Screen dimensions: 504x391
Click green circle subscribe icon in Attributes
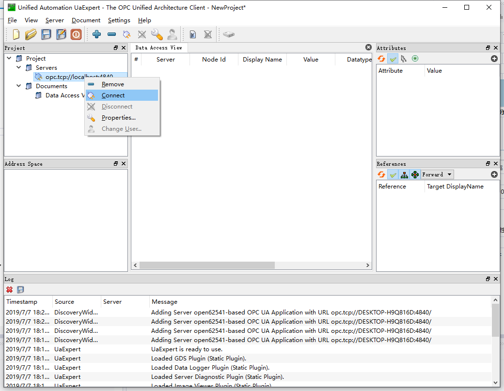click(x=415, y=59)
